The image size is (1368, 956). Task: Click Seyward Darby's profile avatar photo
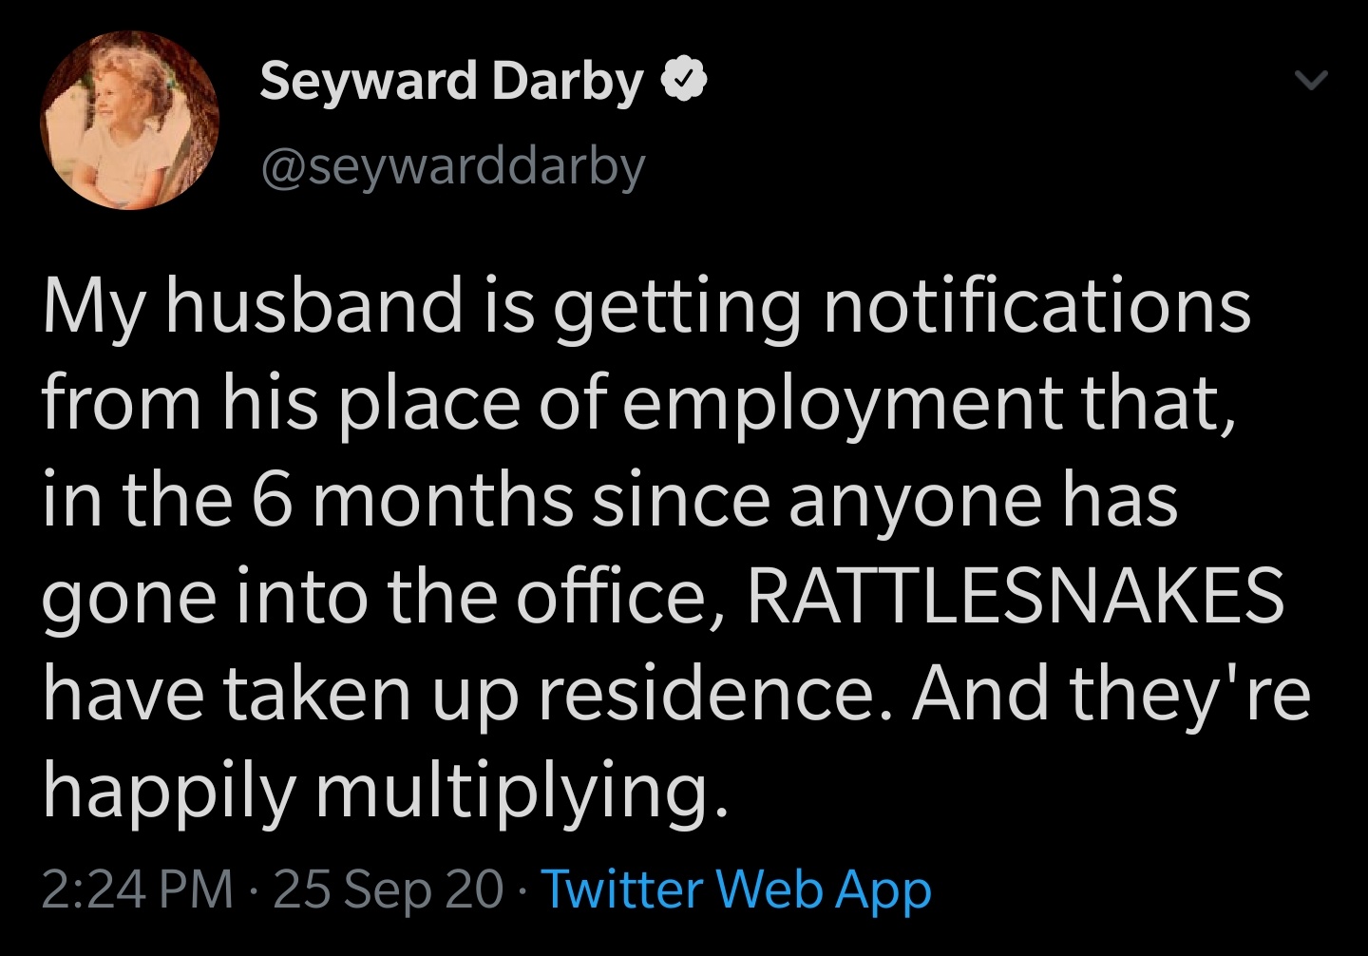pyautogui.click(x=130, y=120)
